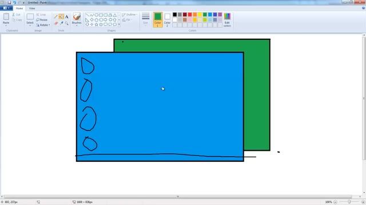Pick the white color swatch
The width and height of the screenshot is (366, 205).
[x=174, y=20]
